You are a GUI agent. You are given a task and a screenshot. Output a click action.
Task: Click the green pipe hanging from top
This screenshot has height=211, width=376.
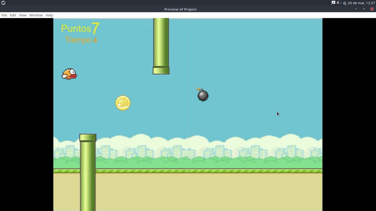(161, 46)
